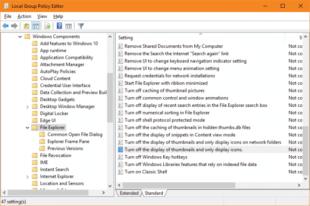This screenshot has width=310, height=206.
Task: Select the App runtime tree item
Action: tap(53, 50)
